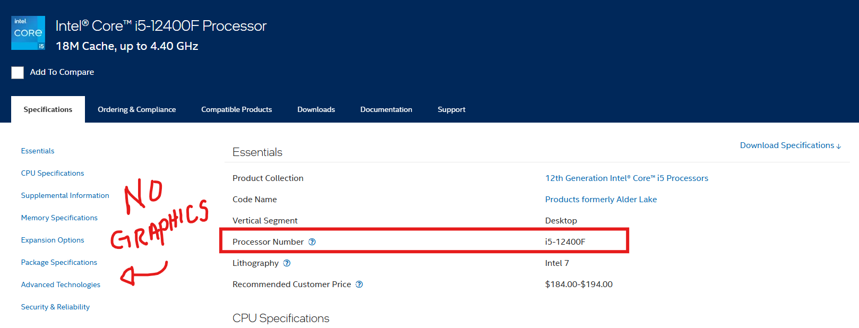The image size is (859, 328).
Task: Click the i5-12400F processor number value
Action: pyautogui.click(x=565, y=242)
